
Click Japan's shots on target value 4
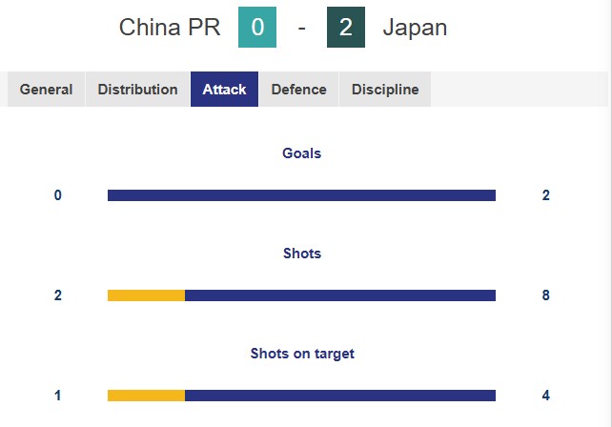coord(545,396)
